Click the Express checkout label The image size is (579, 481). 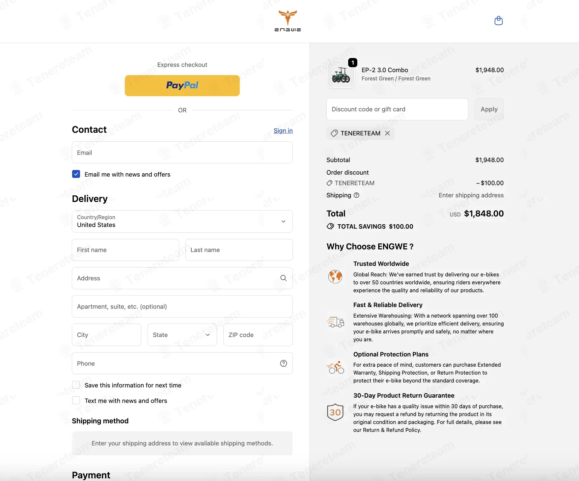click(182, 65)
